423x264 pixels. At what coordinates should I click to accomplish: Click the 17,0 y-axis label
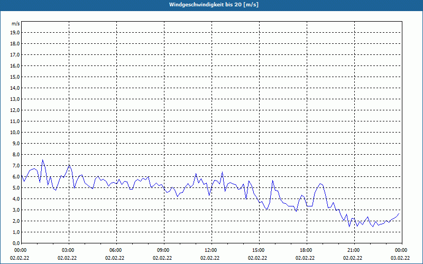[15, 55]
